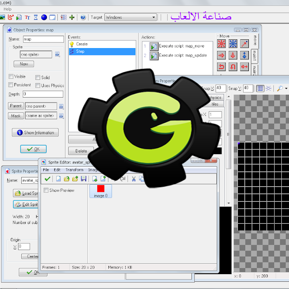Select Execute script: map_move action
This screenshot has height=289, width=289.
coord(177,46)
